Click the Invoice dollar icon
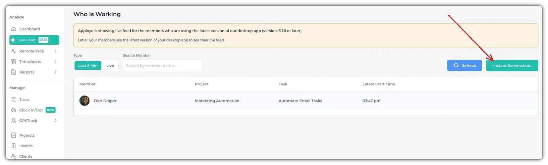Image resolution: width=548 pixels, height=165 pixels. 14,146
